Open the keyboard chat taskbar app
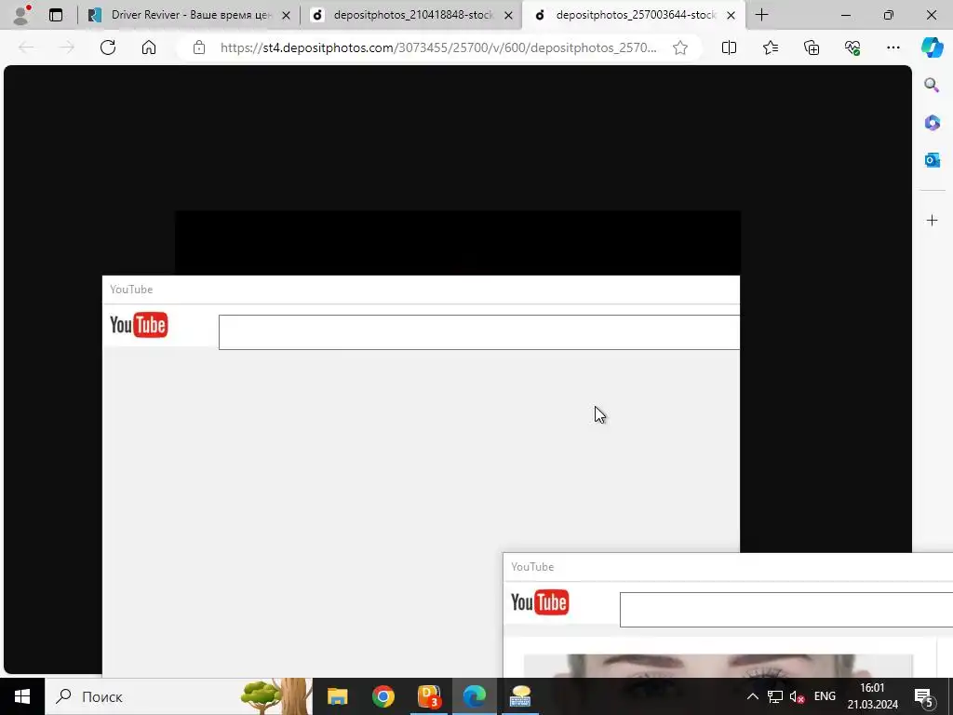 [x=520, y=696]
